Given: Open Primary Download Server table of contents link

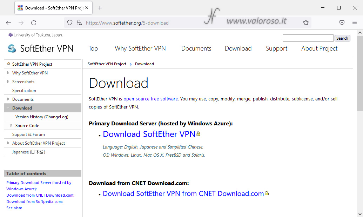Looking at the screenshot, I should (39, 186).
